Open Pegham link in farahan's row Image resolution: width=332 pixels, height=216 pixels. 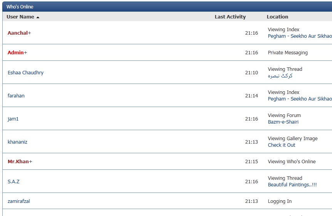[300, 99]
